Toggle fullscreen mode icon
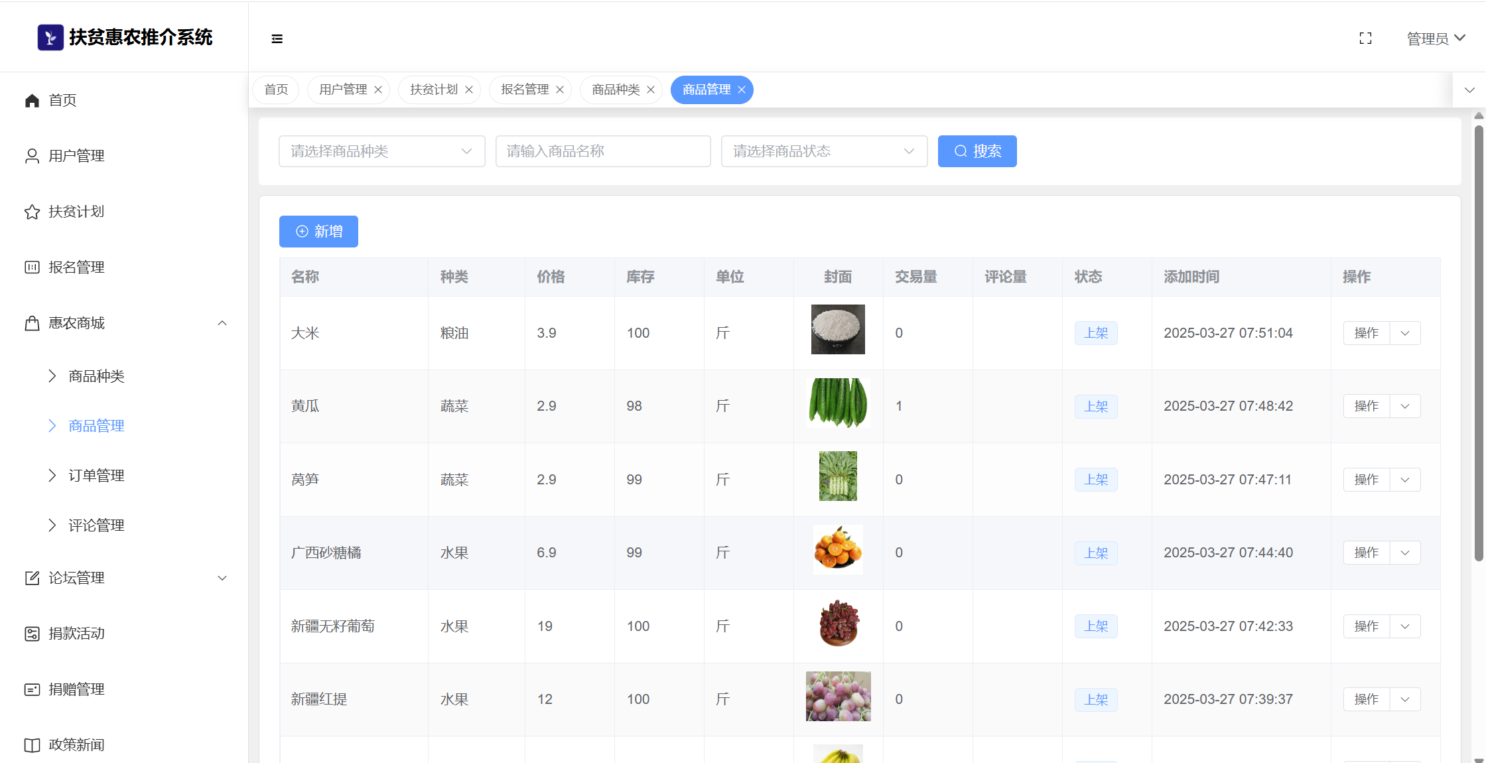Screen dimensions: 1486x763 [1365, 38]
